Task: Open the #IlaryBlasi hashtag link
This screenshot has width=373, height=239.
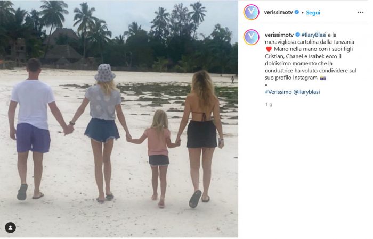Action: click(314, 35)
